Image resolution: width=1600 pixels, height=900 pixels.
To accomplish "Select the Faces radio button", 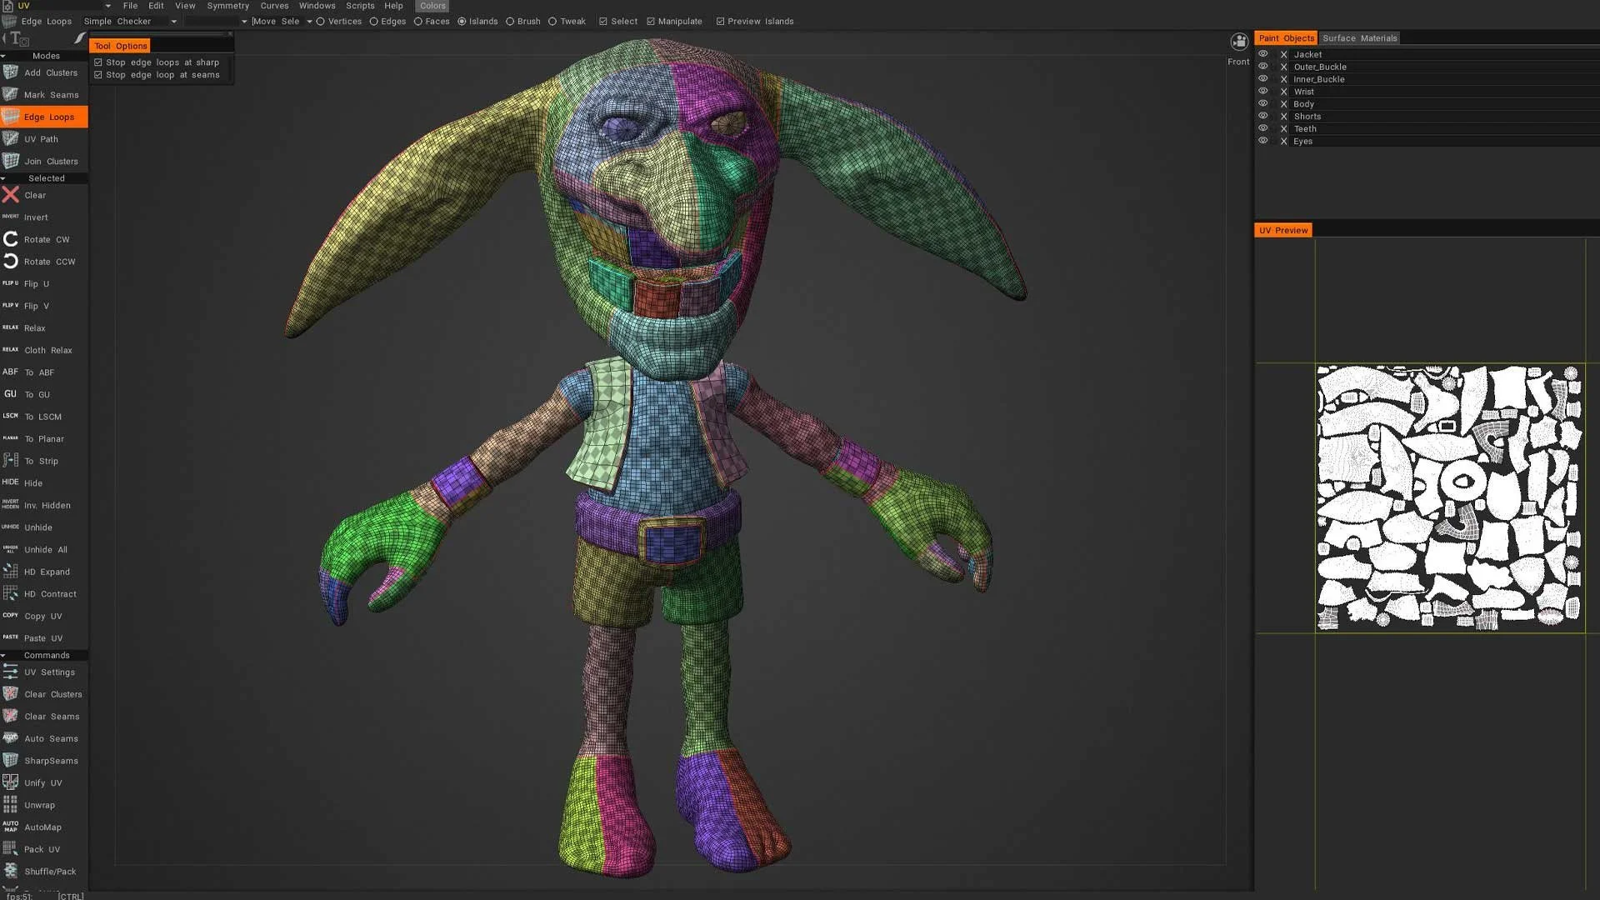I will (418, 22).
